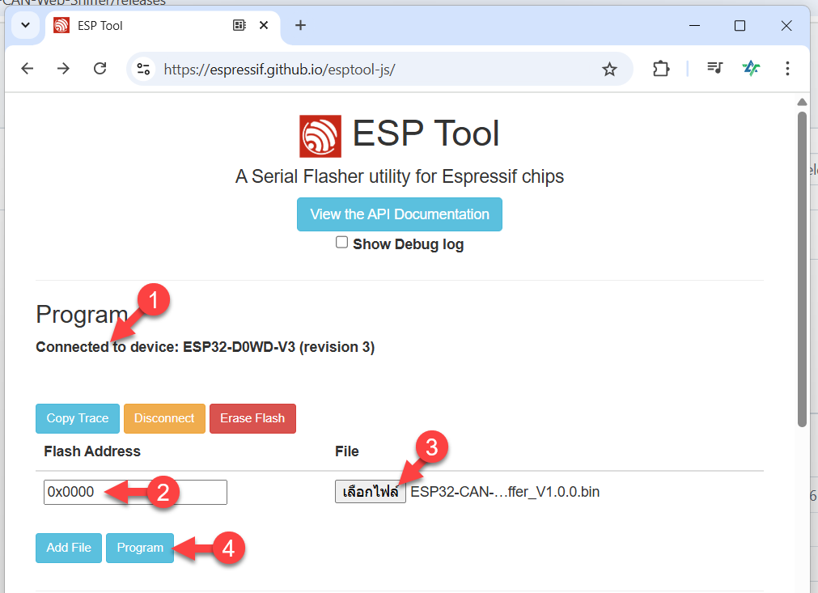Open the tab search dropdown arrow
This screenshot has height=593, width=818.
click(x=25, y=25)
